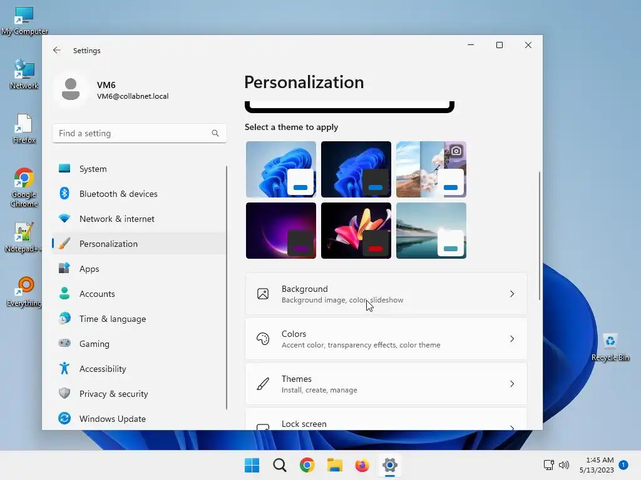Image resolution: width=641 pixels, height=480 pixels.
Task: Go to Gaming settings
Action: pos(139,343)
